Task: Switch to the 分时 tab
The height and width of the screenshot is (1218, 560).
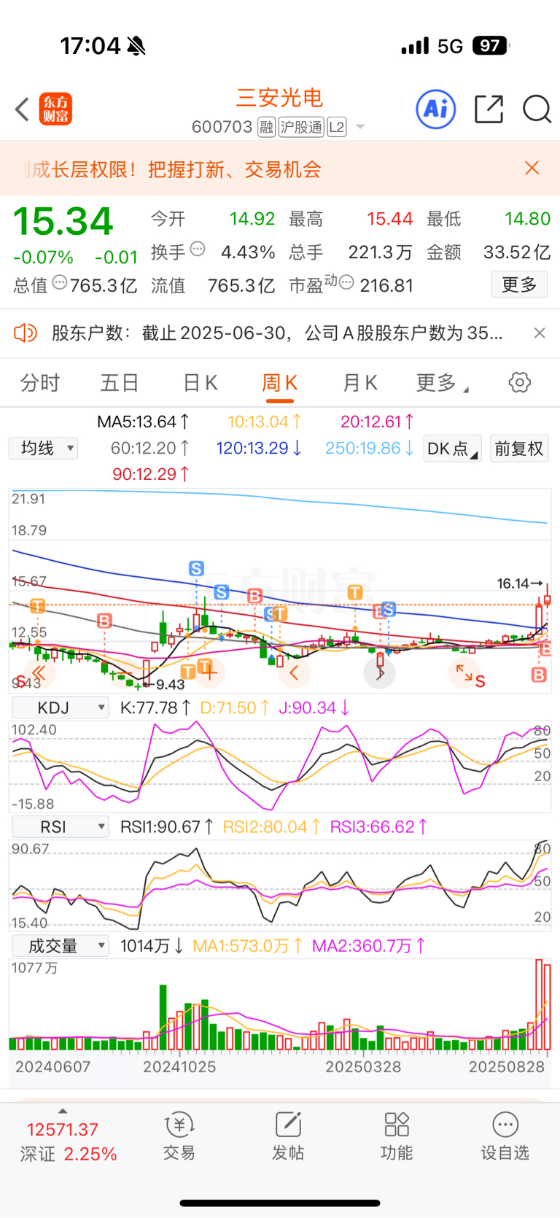Action: pyautogui.click(x=40, y=382)
